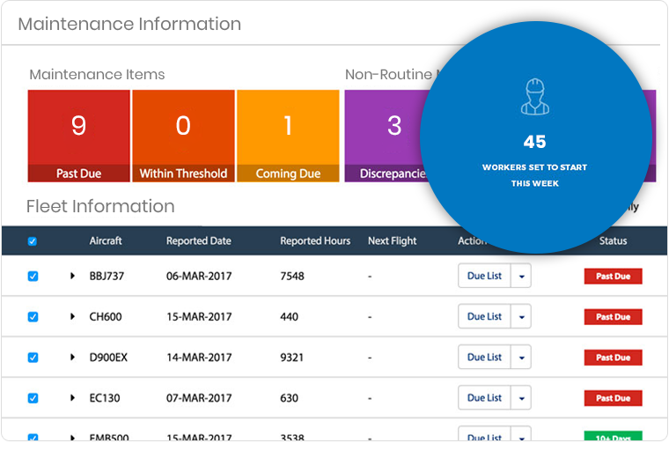Uncheck the D900EX row checkbox
Viewport: 669px width, 458px height.
pyautogui.click(x=33, y=358)
